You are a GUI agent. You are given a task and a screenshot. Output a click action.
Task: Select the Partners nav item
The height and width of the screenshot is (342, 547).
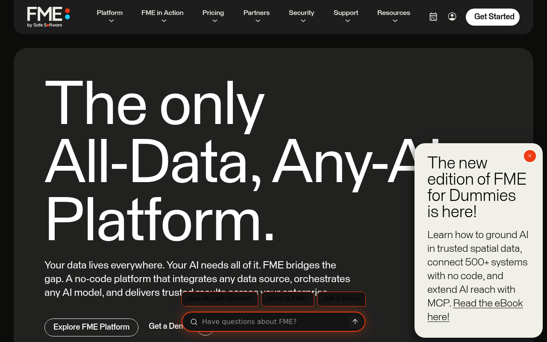[256, 13]
